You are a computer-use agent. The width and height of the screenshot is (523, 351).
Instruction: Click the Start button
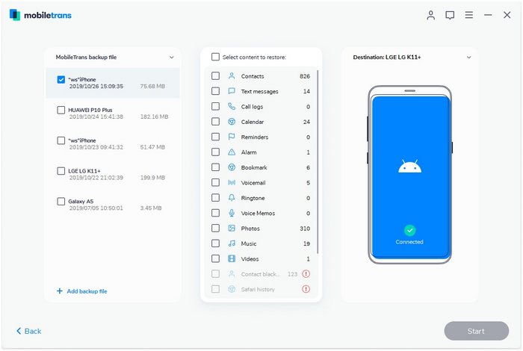click(477, 331)
